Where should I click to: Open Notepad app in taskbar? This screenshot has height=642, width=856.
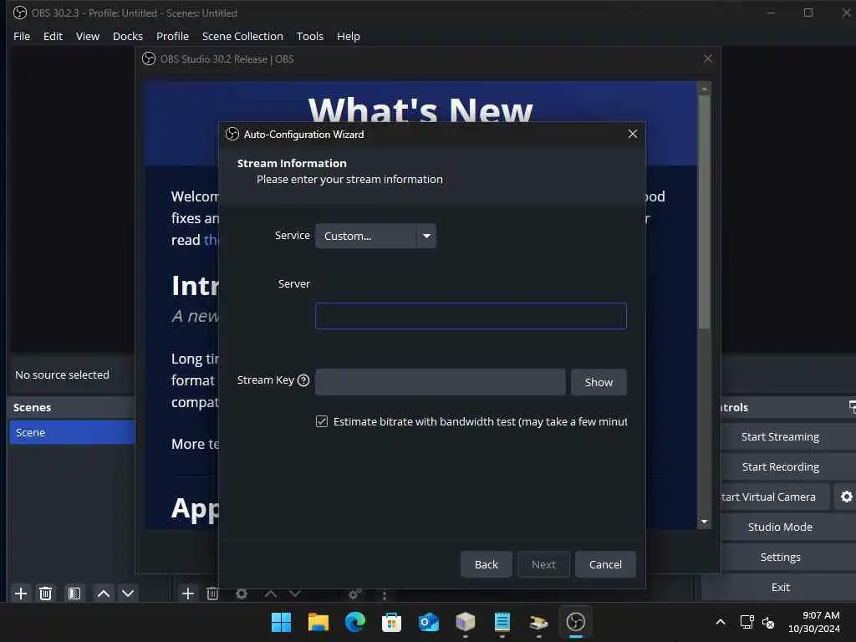click(x=502, y=622)
